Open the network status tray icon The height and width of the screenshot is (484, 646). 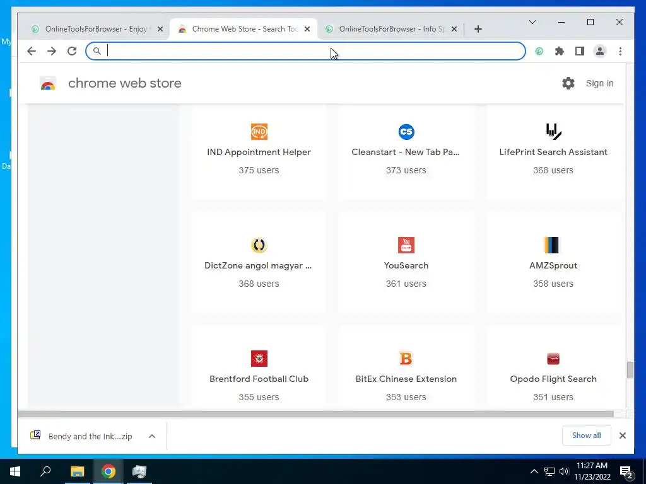coord(549,471)
